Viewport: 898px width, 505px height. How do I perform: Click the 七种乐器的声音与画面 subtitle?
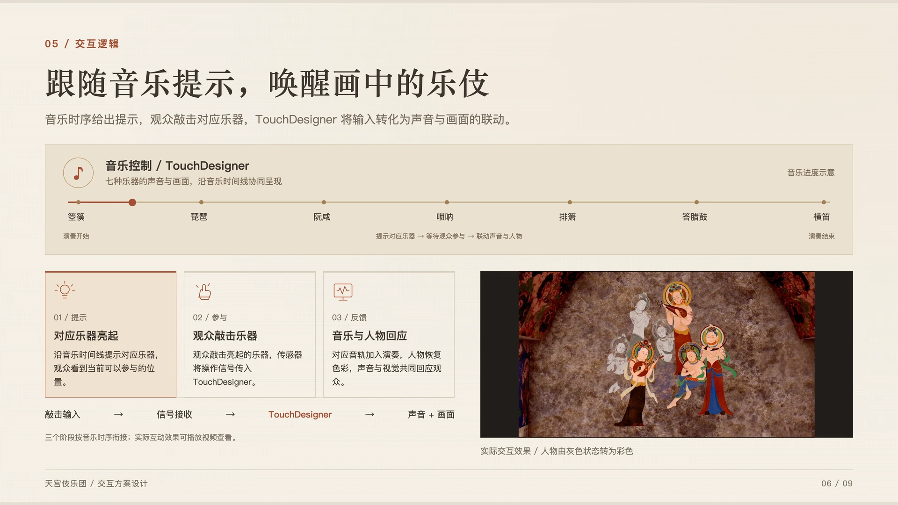[x=194, y=181]
